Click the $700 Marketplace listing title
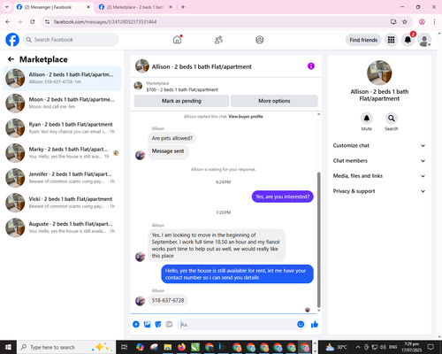This screenshot has height=354, width=442. point(182,89)
